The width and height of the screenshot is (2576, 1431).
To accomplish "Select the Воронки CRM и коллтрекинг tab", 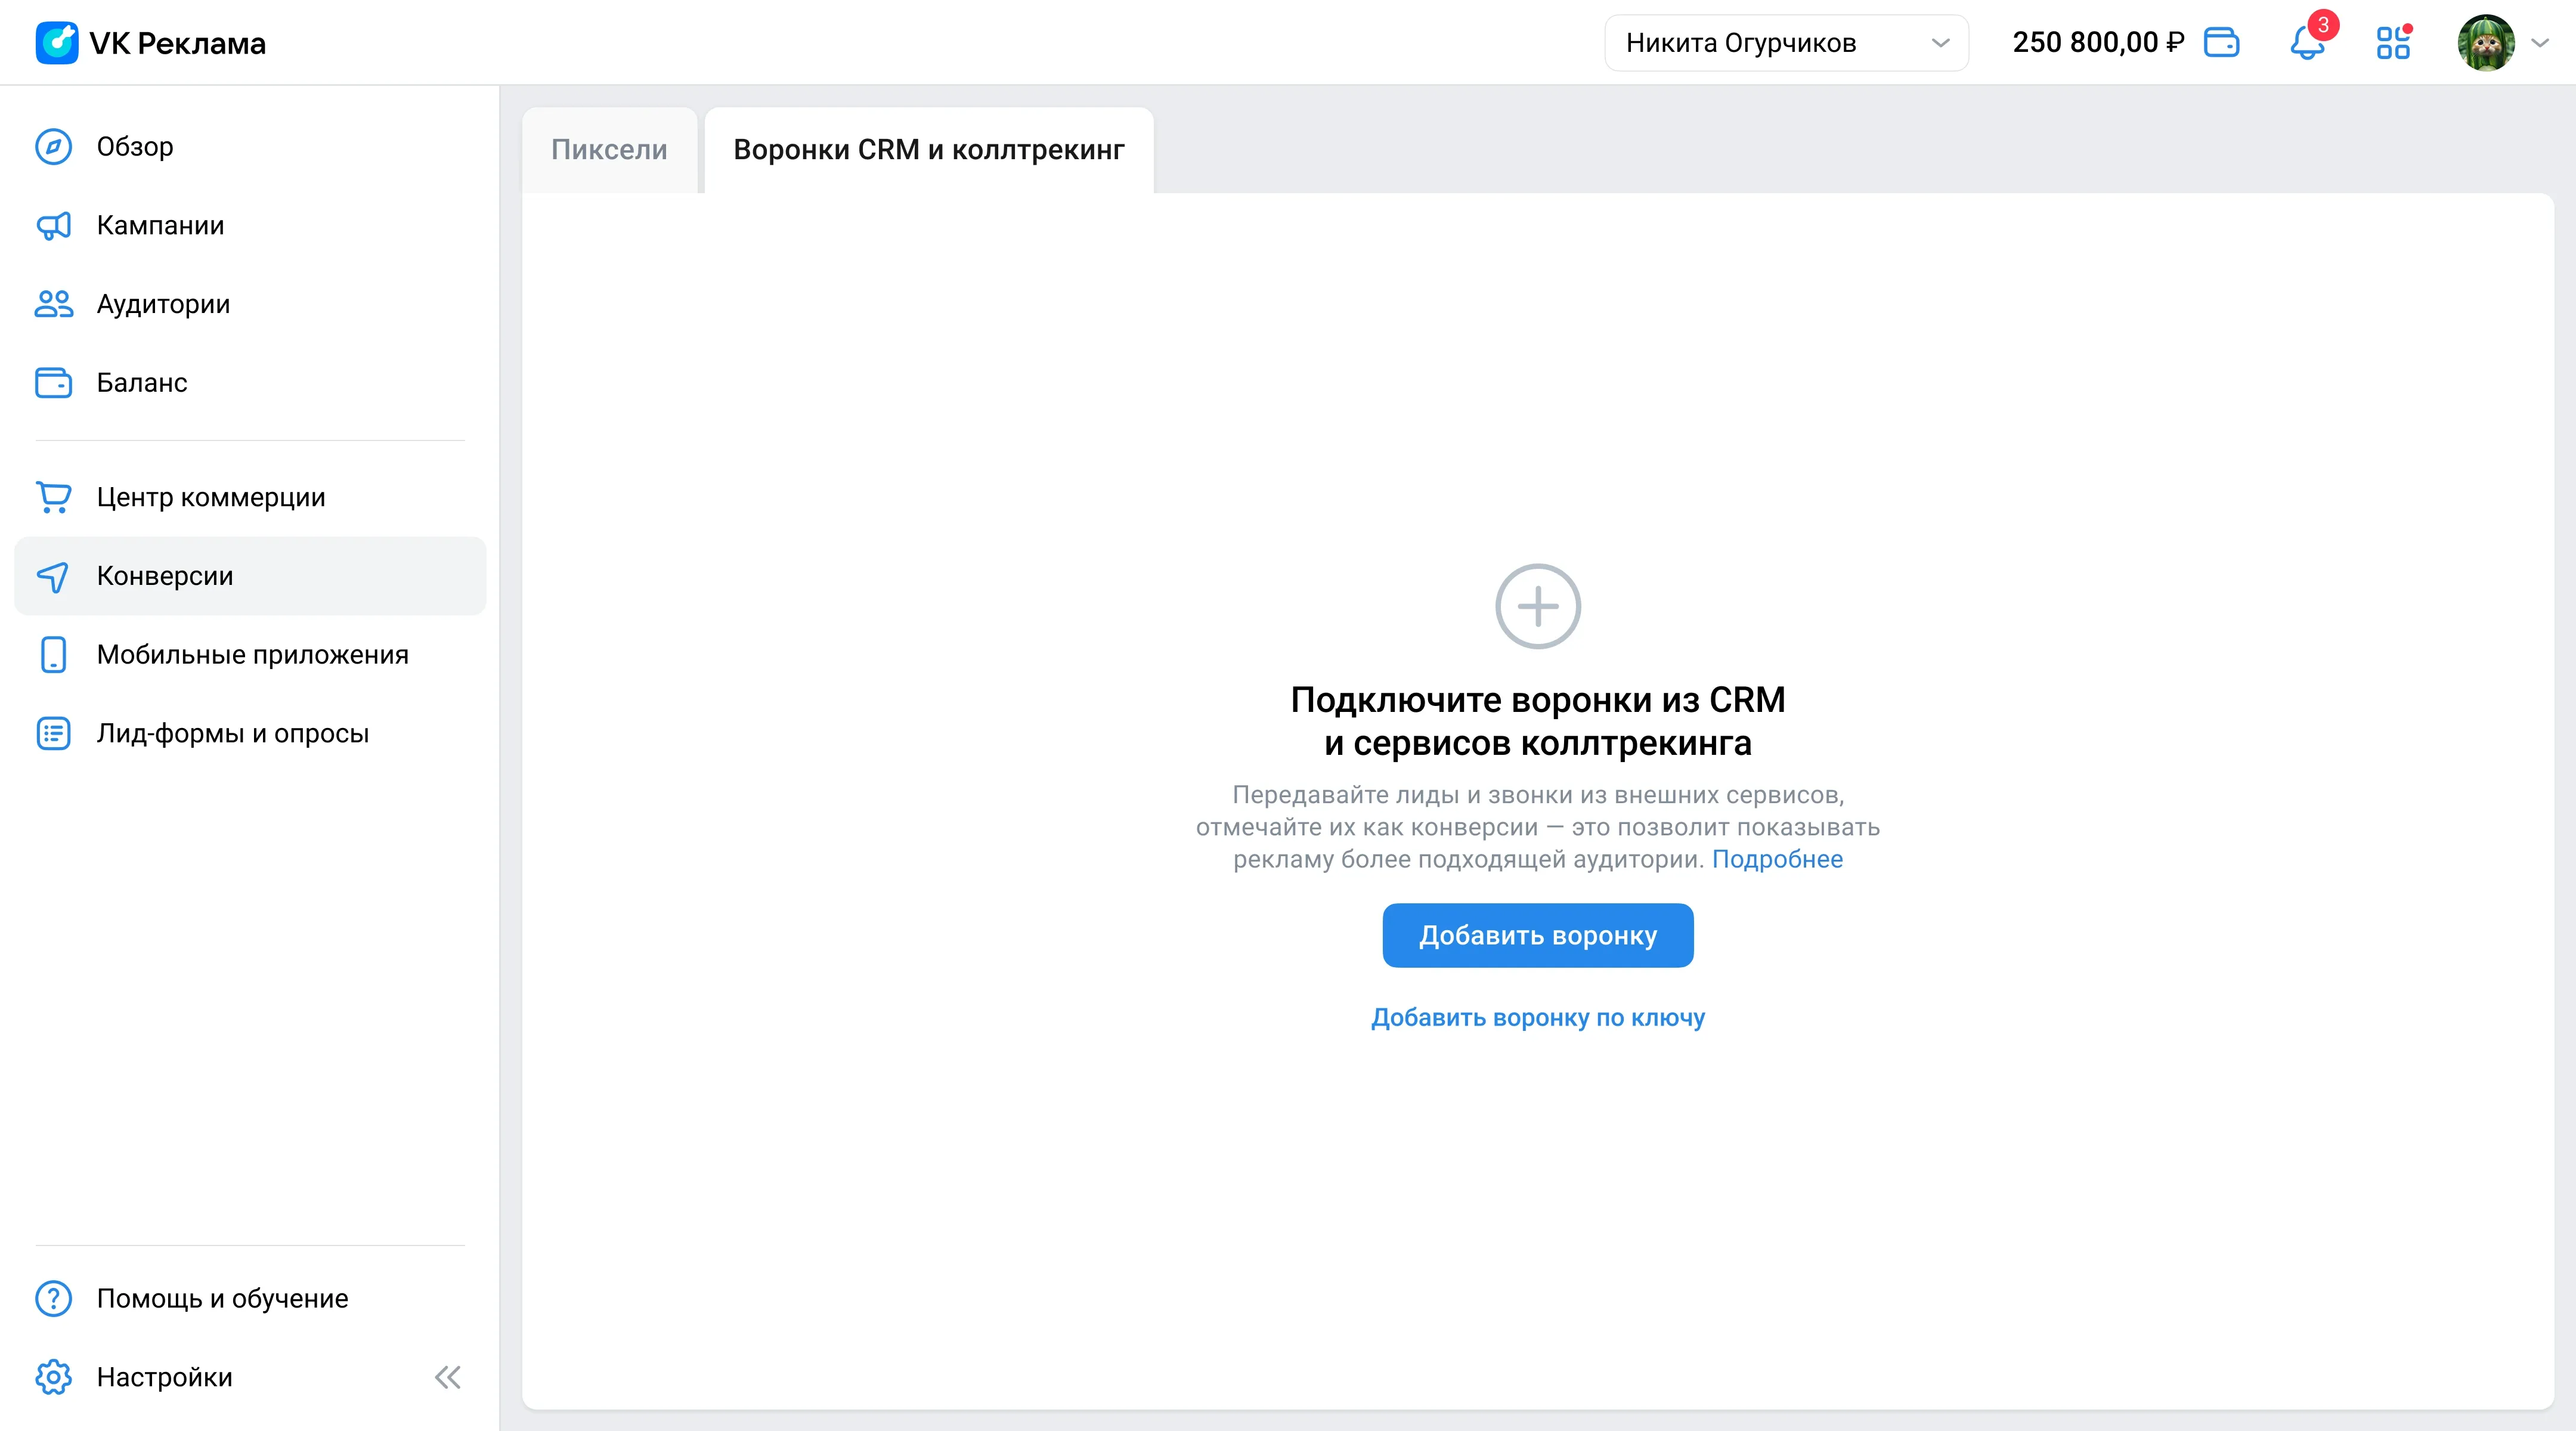I will pos(929,150).
